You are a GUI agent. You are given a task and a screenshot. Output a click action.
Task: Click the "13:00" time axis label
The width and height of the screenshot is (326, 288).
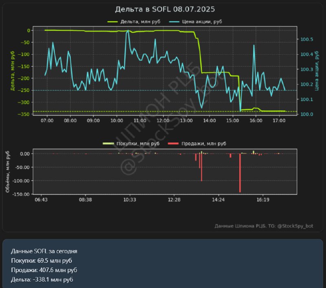(x=186, y=121)
